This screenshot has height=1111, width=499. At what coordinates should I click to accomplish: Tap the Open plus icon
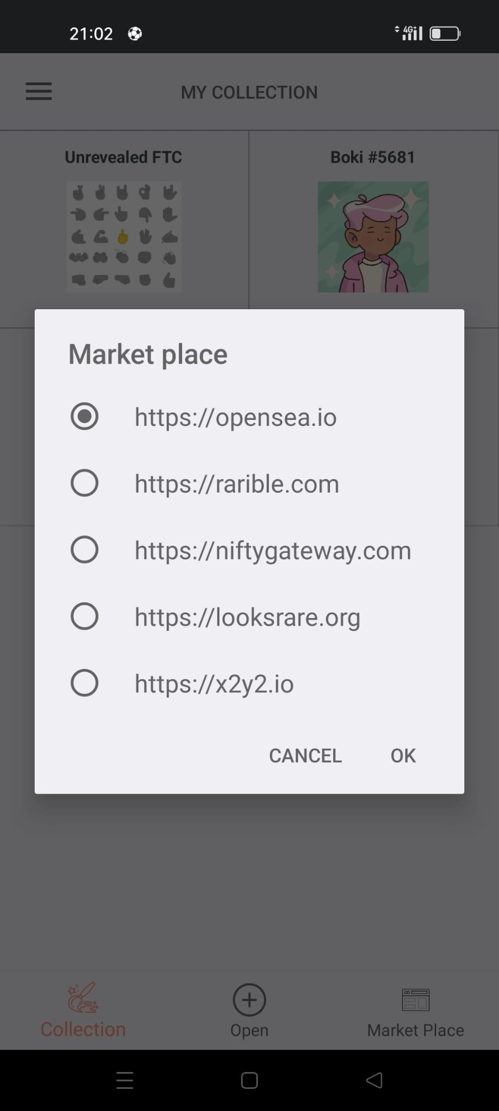pos(249,1000)
